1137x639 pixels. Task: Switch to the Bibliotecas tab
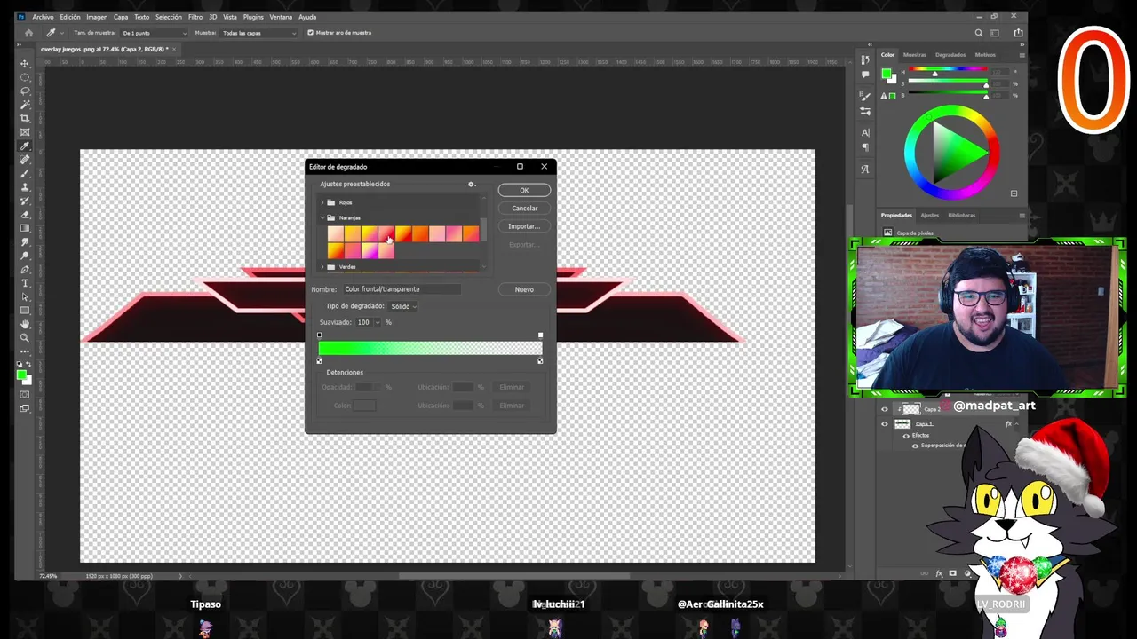click(x=961, y=216)
